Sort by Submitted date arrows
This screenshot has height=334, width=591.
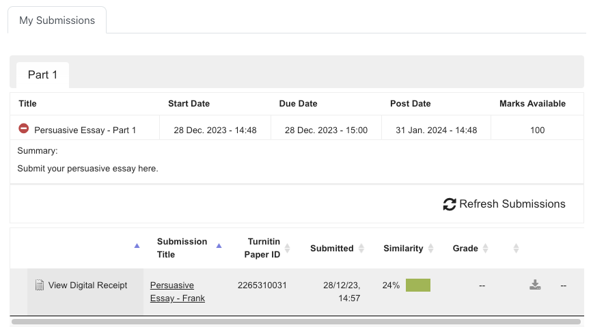[361, 248]
